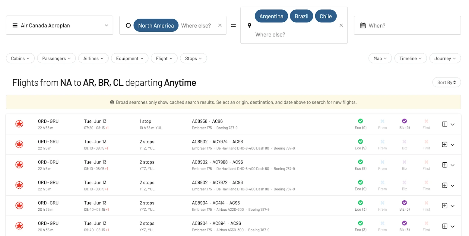The width and height of the screenshot is (469, 236).
Task: Open the Stops filter dropdown
Action: click(193, 58)
